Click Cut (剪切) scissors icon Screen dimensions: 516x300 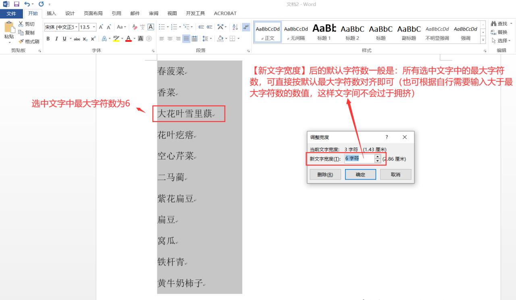[x=21, y=24]
